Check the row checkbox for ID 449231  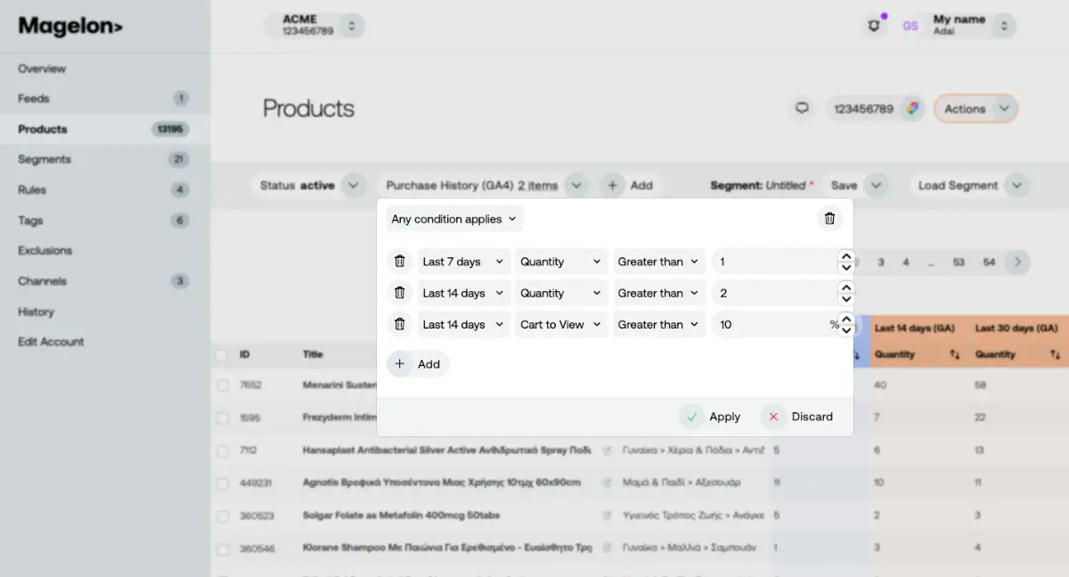coord(223,483)
